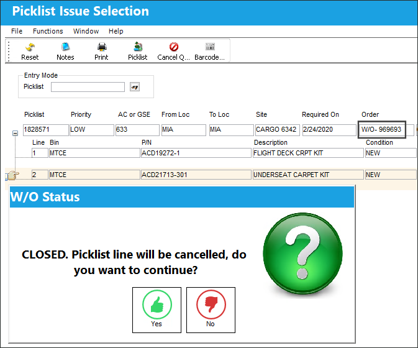Screen dimensions: 418x348
Task: Click the pointing hand row indicator on line 2
Action: [x=12, y=176]
